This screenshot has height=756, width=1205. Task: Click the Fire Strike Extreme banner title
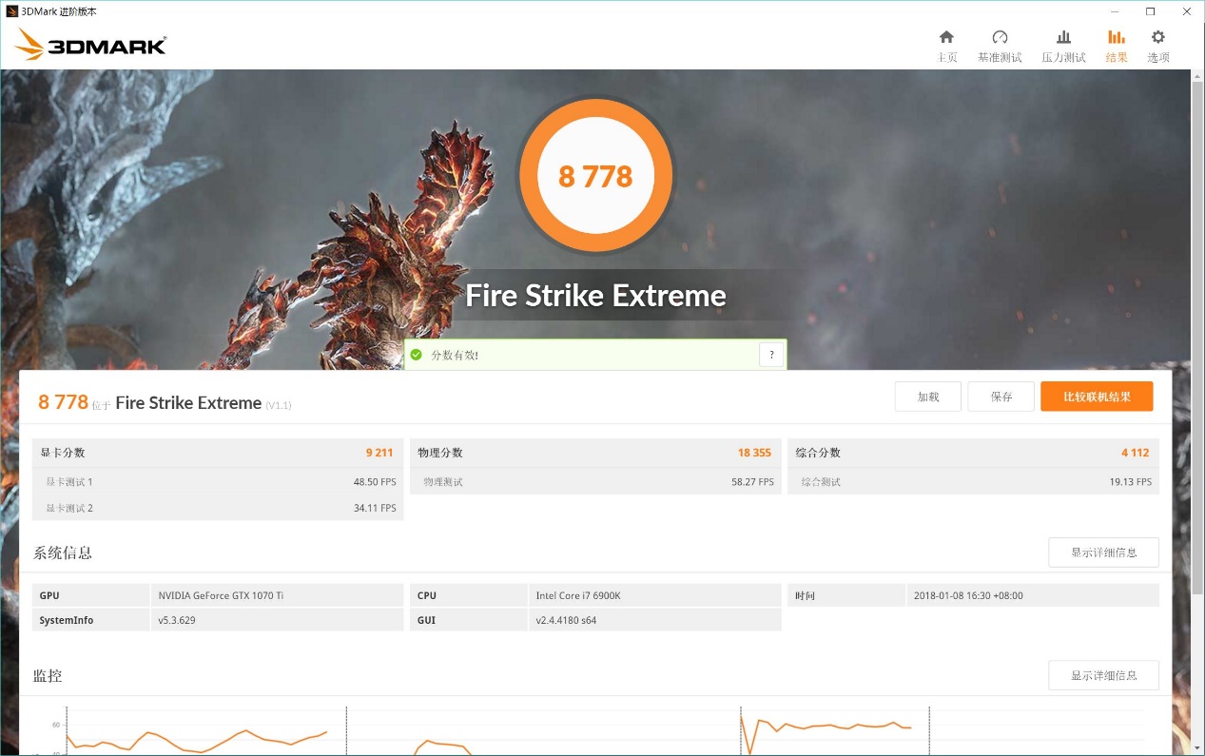(595, 296)
